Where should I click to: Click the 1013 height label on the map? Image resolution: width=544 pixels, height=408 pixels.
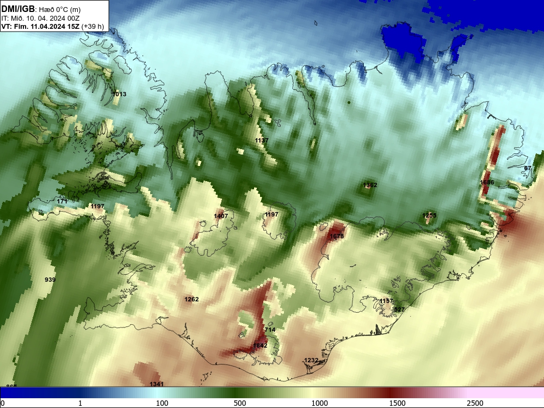coord(119,94)
